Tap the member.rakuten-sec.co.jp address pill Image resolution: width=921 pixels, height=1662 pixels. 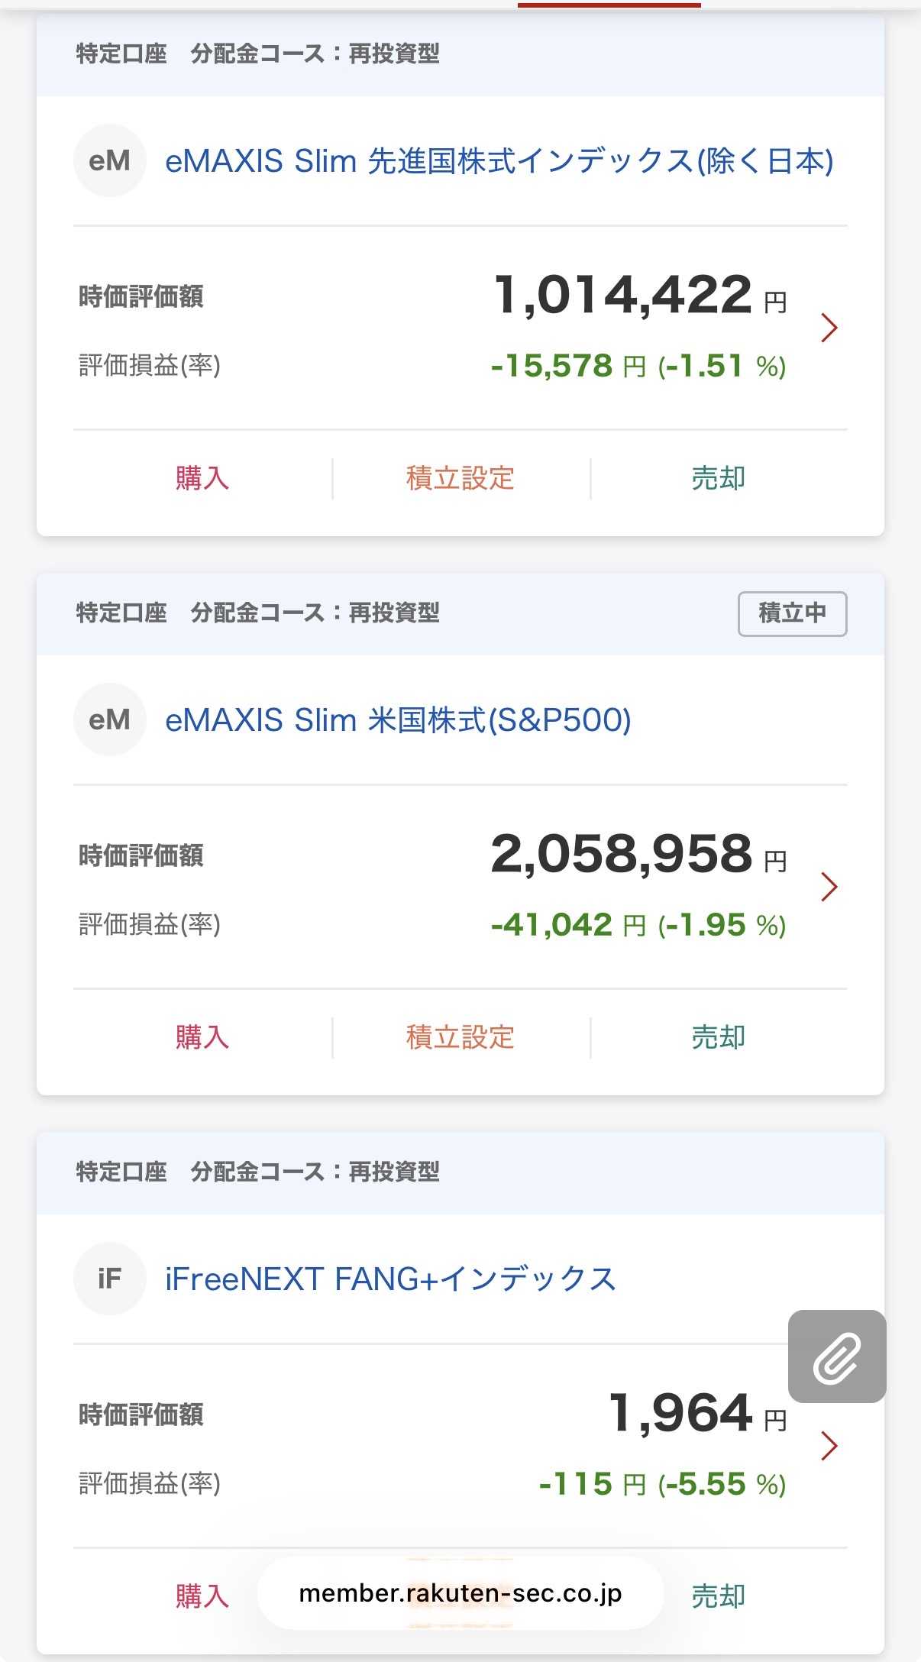460,1593
